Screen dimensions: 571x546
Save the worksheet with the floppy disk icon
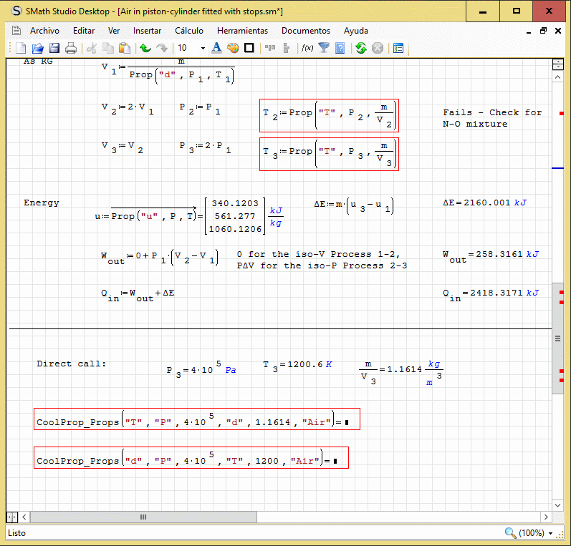click(54, 48)
